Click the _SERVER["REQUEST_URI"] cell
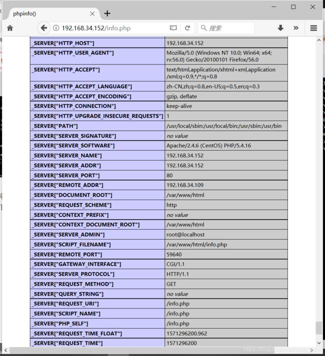Screen dimensions: 325x356 (97, 304)
